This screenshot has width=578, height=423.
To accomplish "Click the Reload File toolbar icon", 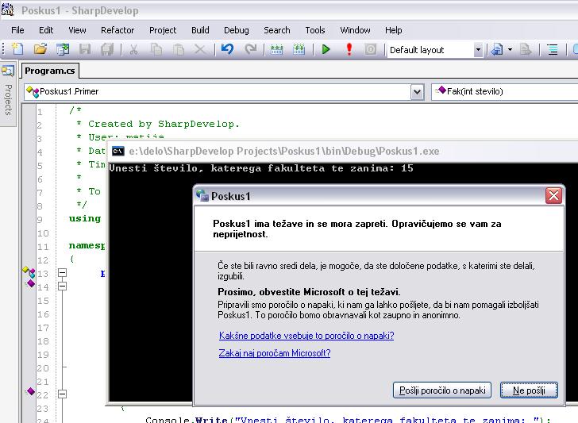I will point(63,49).
